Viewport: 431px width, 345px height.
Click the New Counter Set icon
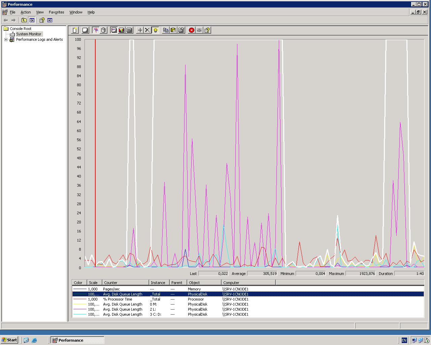(x=75, y=30)
